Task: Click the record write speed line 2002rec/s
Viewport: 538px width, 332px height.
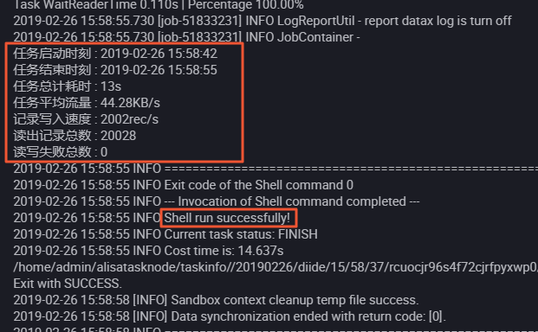Action: pos(86,119)
